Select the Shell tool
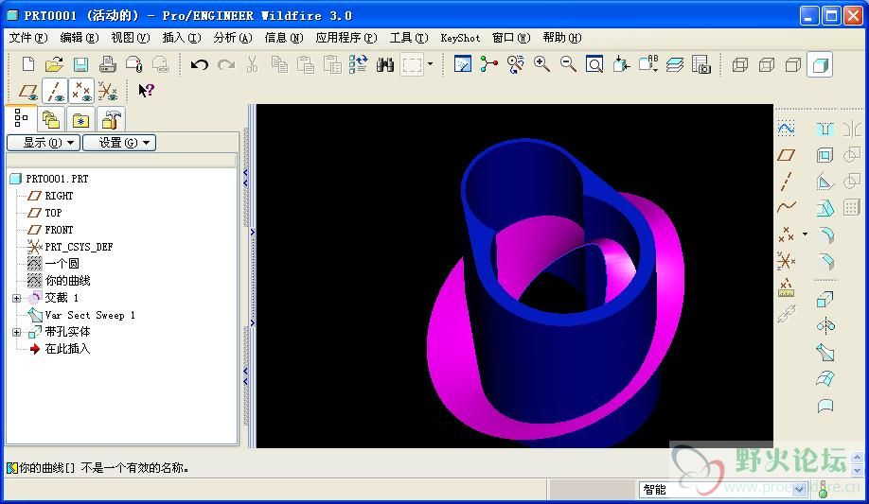The width and height of the screenshot is (869, 504). click(x=825, y=155)
